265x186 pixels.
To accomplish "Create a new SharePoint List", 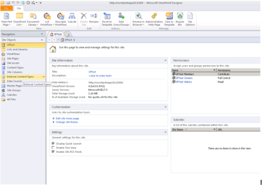I will (x=19, y=19).
